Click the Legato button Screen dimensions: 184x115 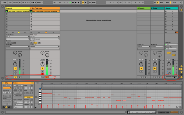pyautogui.click(x=18, y=93)
